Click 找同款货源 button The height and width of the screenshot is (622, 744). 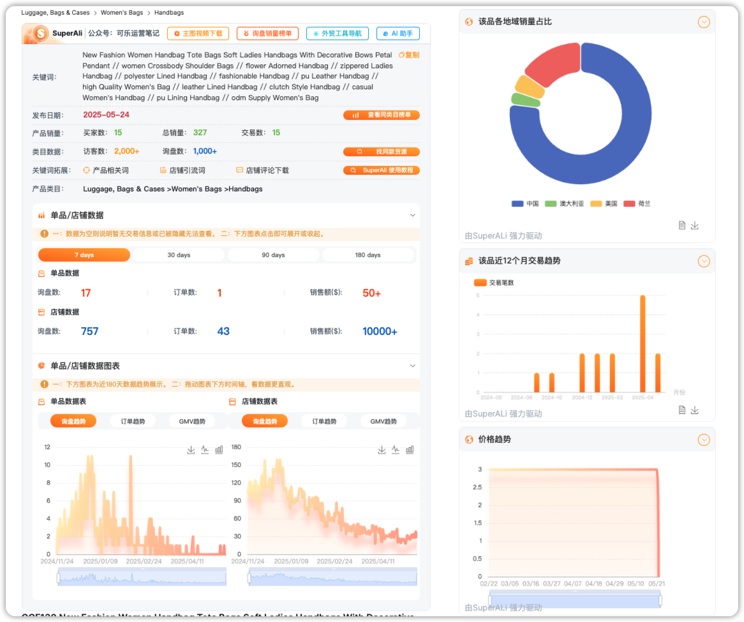382,152
